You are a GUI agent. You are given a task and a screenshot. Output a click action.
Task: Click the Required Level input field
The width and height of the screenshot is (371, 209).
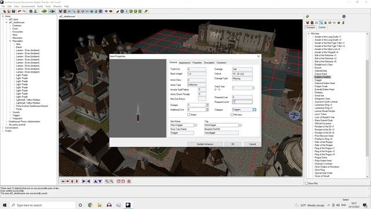pos(242,102)
